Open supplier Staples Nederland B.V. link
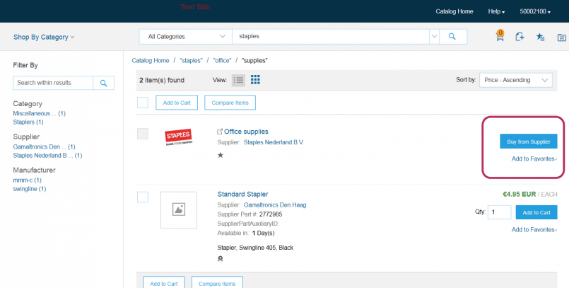 [x=274, y=142]
